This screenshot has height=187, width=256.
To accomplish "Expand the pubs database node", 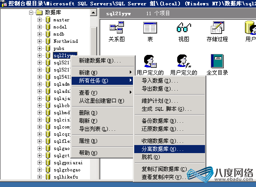I will pos(39,48).
